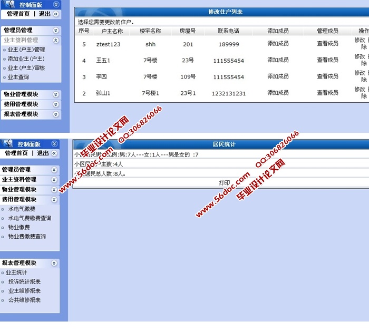Click 退出 in lower panel
The height and width of the screenshot is (331, 369).
point(43,153)
